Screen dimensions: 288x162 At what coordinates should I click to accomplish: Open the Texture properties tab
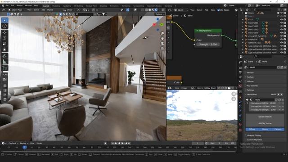click(240, 130)
